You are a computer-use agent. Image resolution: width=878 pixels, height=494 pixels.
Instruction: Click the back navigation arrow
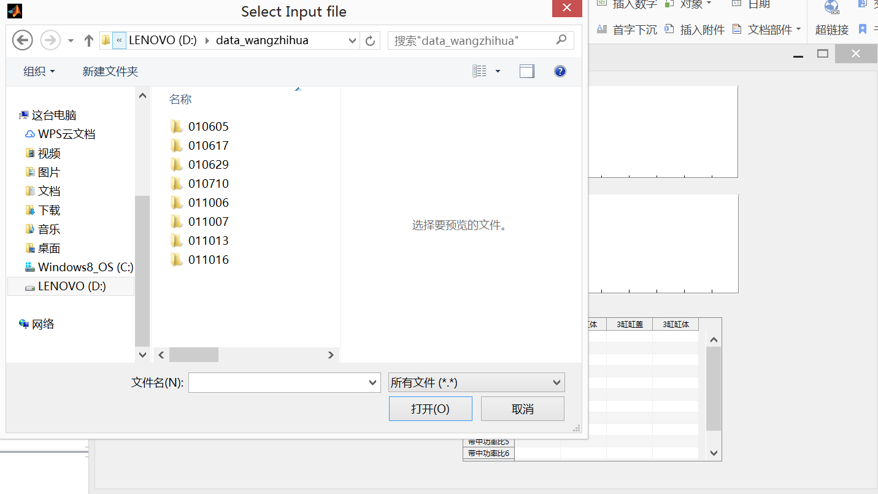tap(23, 41)
